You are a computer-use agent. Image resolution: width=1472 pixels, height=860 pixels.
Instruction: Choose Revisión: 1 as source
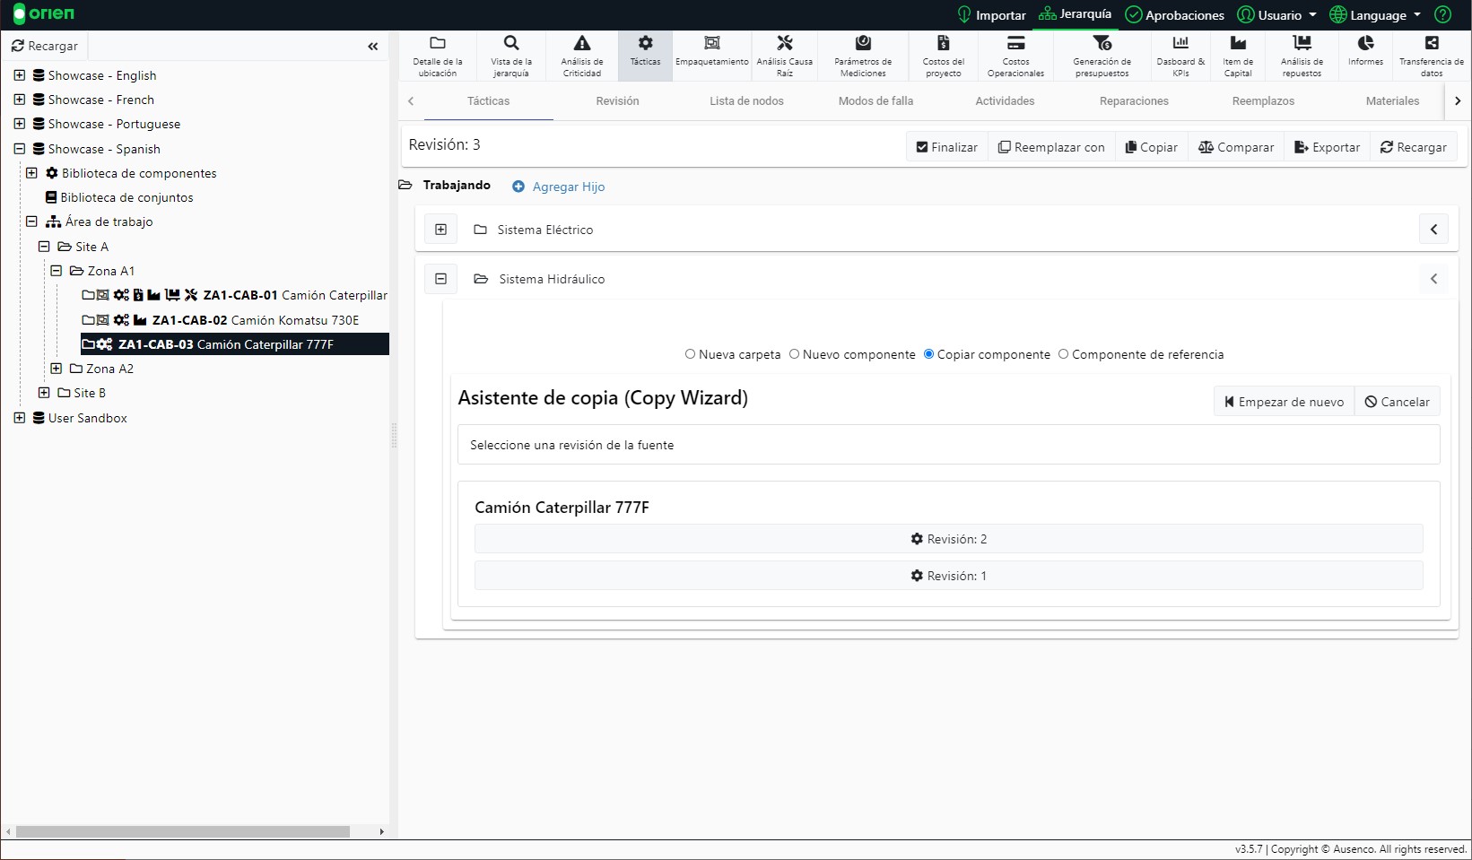coord(949,576)
